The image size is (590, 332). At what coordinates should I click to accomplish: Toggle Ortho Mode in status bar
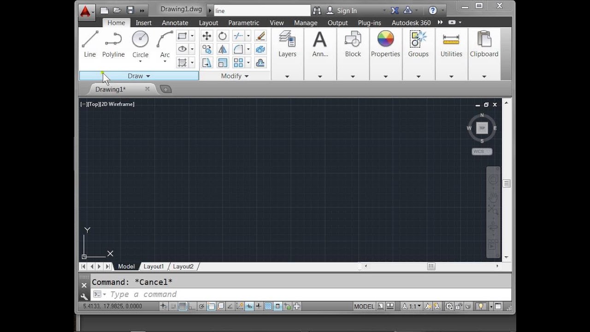pyautogui.click(x=192, y=306)
